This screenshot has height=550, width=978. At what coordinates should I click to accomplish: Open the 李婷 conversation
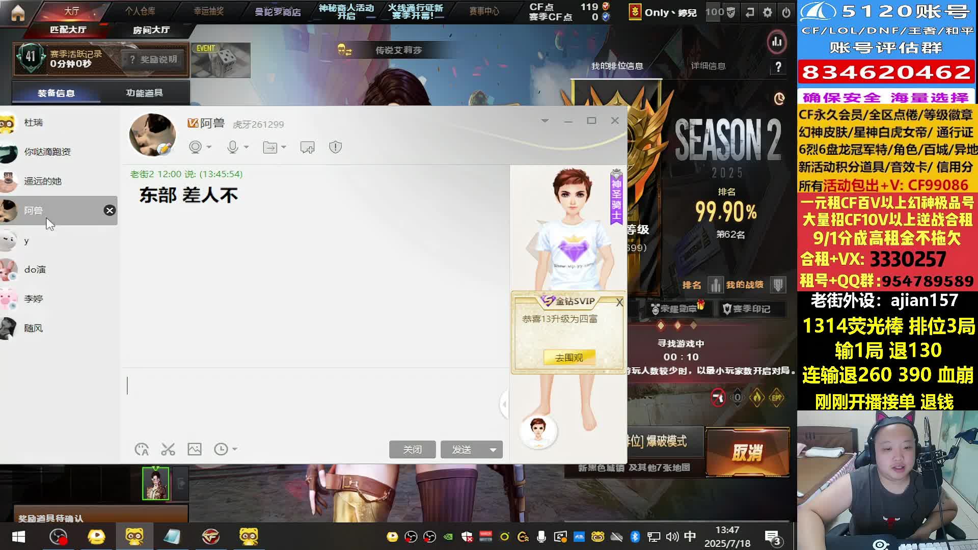59,299
